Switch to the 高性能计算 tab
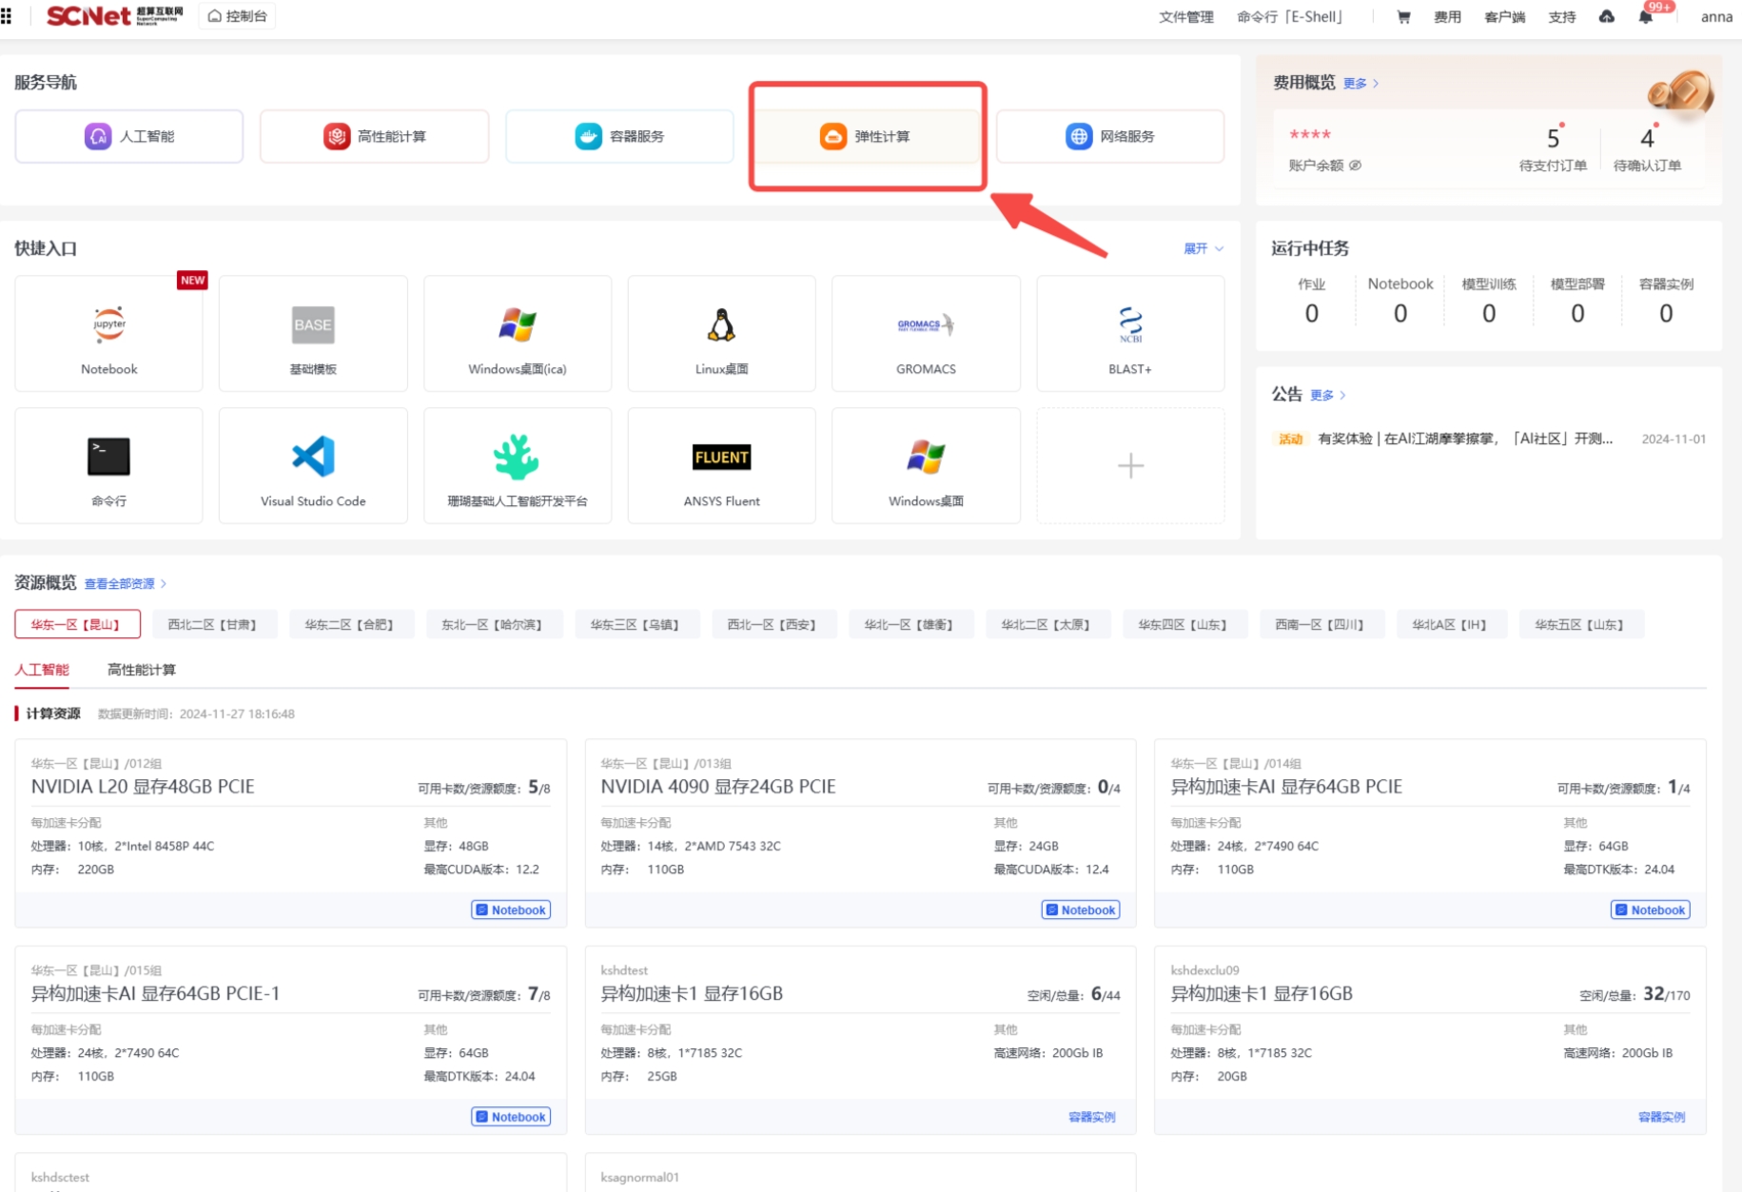This screenshot has width=1742, height=1192. [x=141, y=670]
